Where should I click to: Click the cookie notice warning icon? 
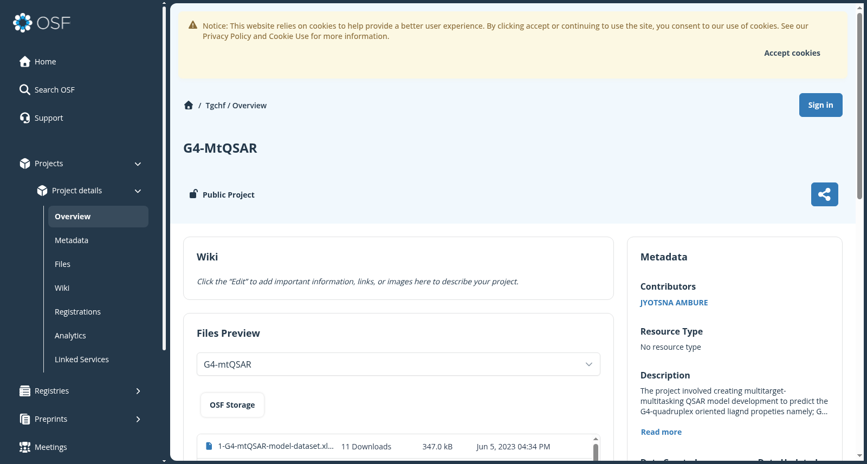point(193,25)
